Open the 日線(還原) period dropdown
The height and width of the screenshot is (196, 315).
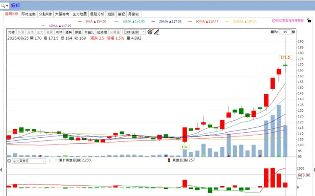[x=134, y=32]
